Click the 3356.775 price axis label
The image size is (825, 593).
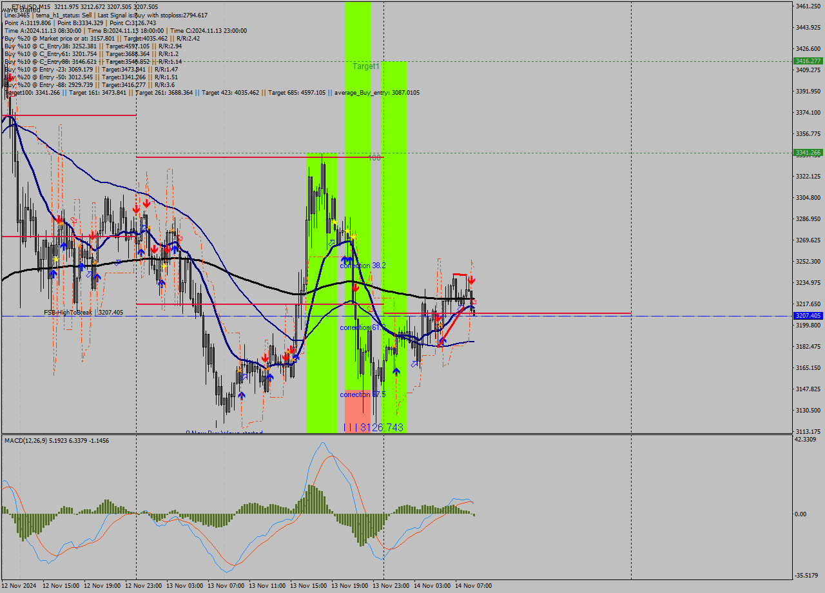808,133
